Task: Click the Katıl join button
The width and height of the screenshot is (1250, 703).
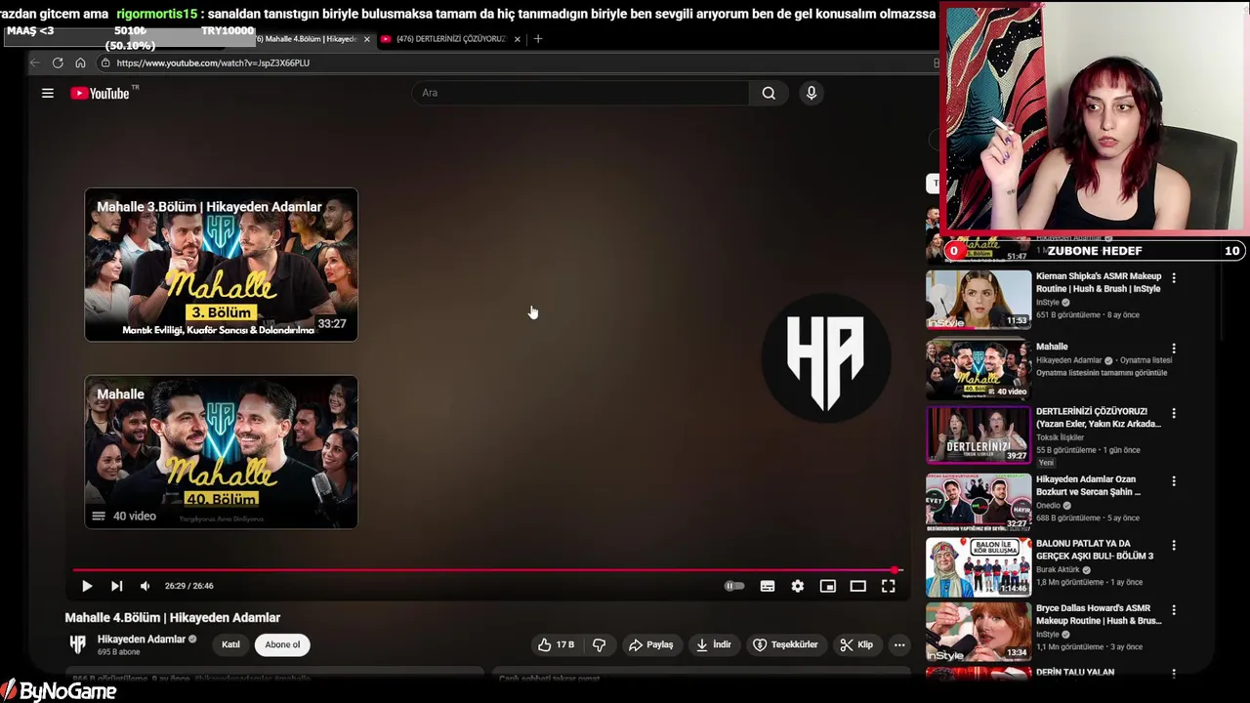Action: (x=230, y=644)
